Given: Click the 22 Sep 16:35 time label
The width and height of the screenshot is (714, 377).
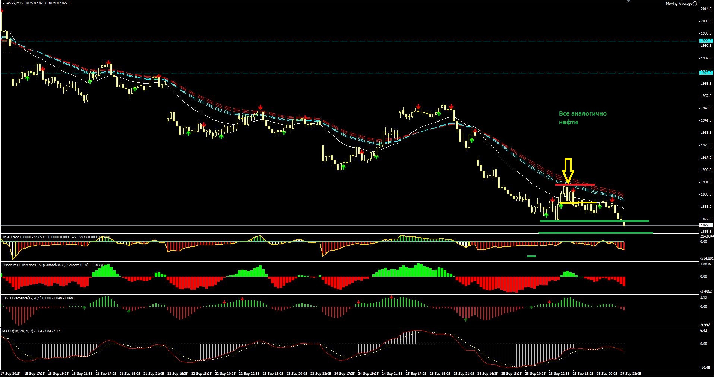Looking at the screenshot, I should click(x=177, y=374).
